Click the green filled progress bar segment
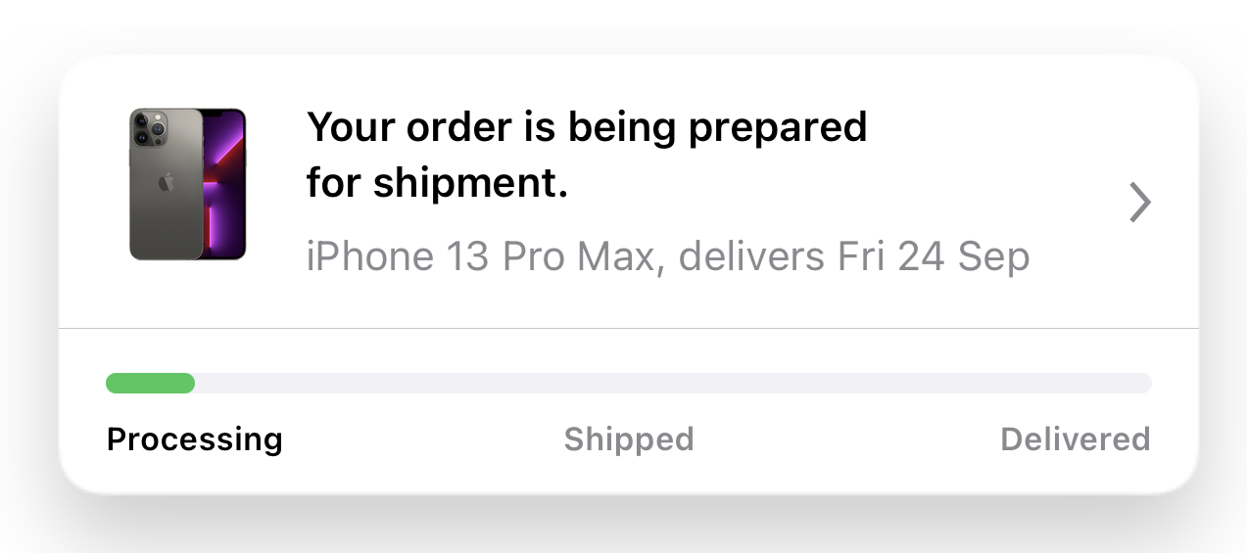Viewport: 1247px width, 553px height. (150, 383)
